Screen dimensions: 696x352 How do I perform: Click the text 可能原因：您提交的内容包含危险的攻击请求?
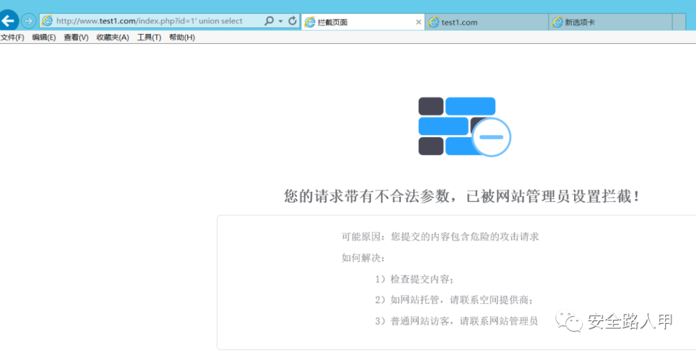coord(440,237)
